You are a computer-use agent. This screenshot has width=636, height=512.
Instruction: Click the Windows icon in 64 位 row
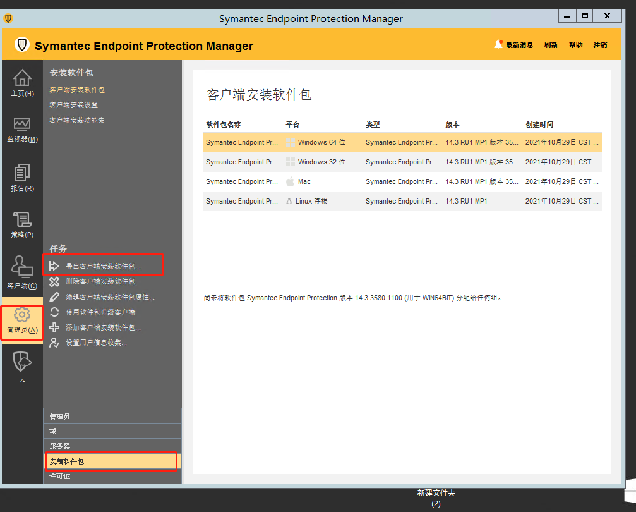pyautogui.click(x=291, y=142)
